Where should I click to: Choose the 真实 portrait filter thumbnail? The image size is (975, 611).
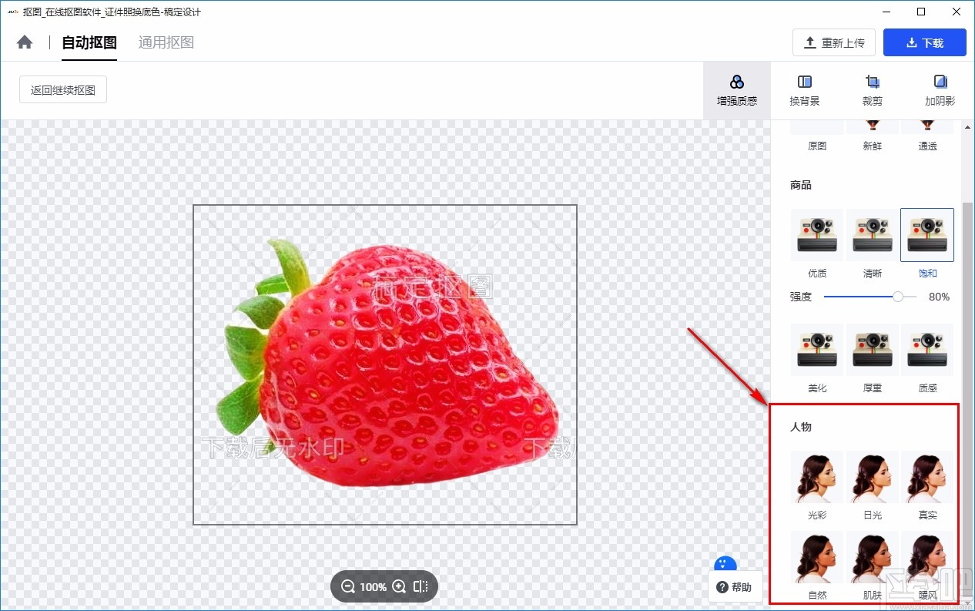coord(927,477)
